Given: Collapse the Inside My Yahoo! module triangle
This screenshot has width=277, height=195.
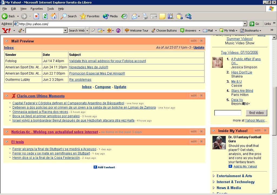Looking at the screenshot, I should click(213, 131).
